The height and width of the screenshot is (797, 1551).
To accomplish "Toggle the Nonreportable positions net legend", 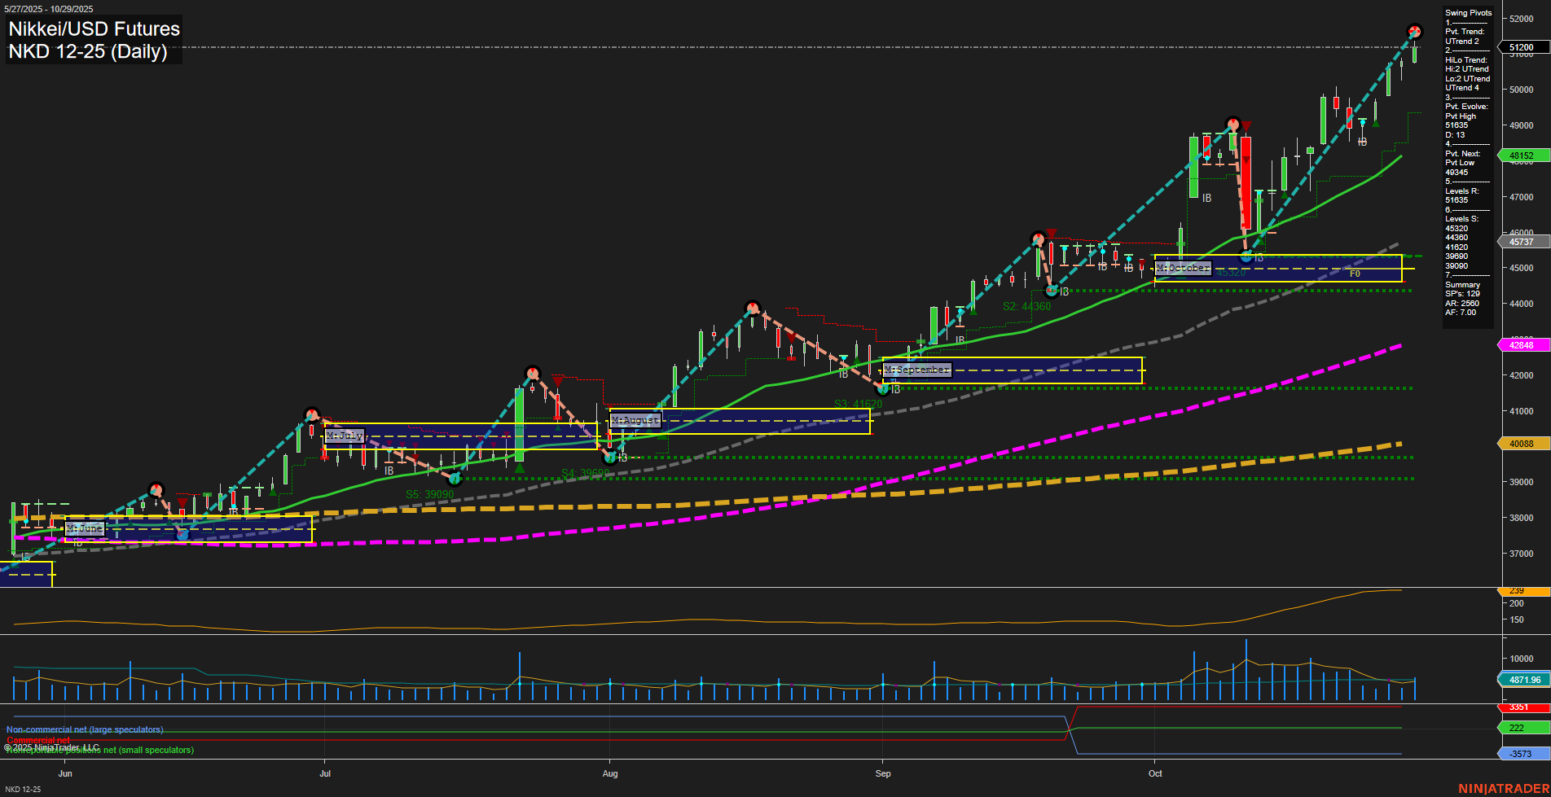I will pyautogui.click(x=99, y=751).
